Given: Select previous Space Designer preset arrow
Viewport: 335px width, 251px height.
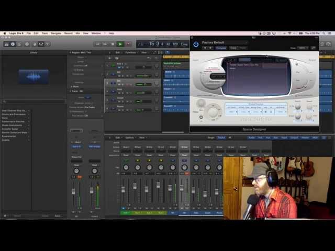Looking at the screenshot, I should tap(205, 48).
